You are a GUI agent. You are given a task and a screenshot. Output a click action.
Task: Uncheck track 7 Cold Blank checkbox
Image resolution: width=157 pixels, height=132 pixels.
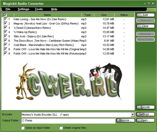5,45
